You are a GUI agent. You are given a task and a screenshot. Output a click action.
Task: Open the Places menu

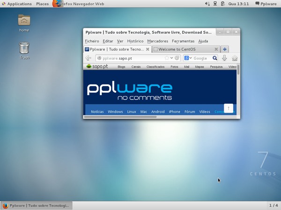(42, 4)
